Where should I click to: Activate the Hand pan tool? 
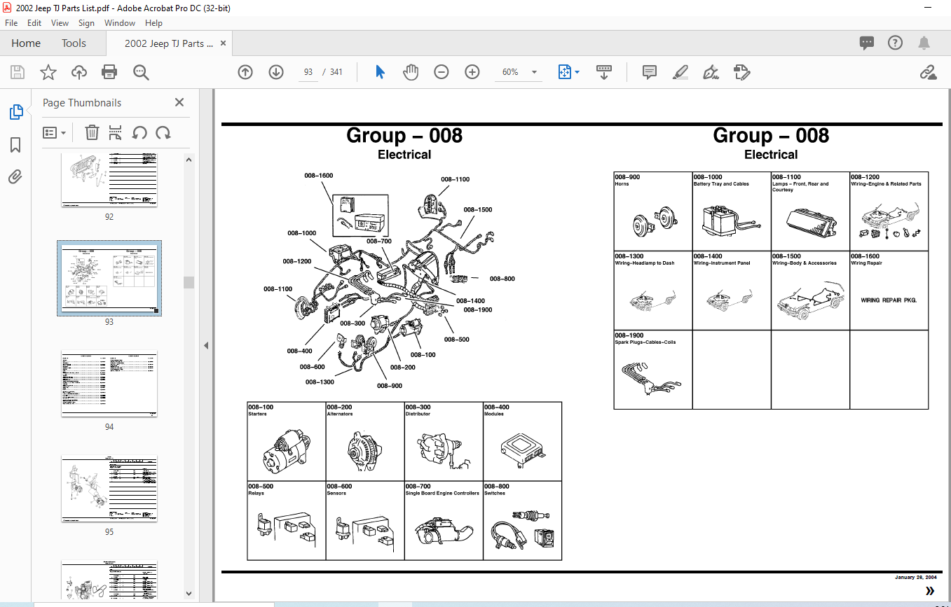click(x=411, y=72)
